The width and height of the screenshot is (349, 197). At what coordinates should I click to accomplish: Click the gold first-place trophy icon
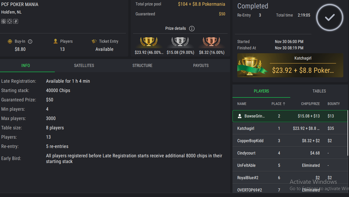(x=149, y=42)
